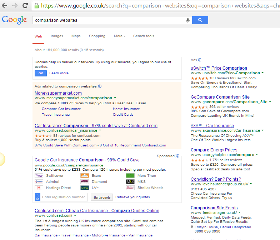Select the Hastings Direct logo
Screen dimensions: 280x240
click(39, 188)
